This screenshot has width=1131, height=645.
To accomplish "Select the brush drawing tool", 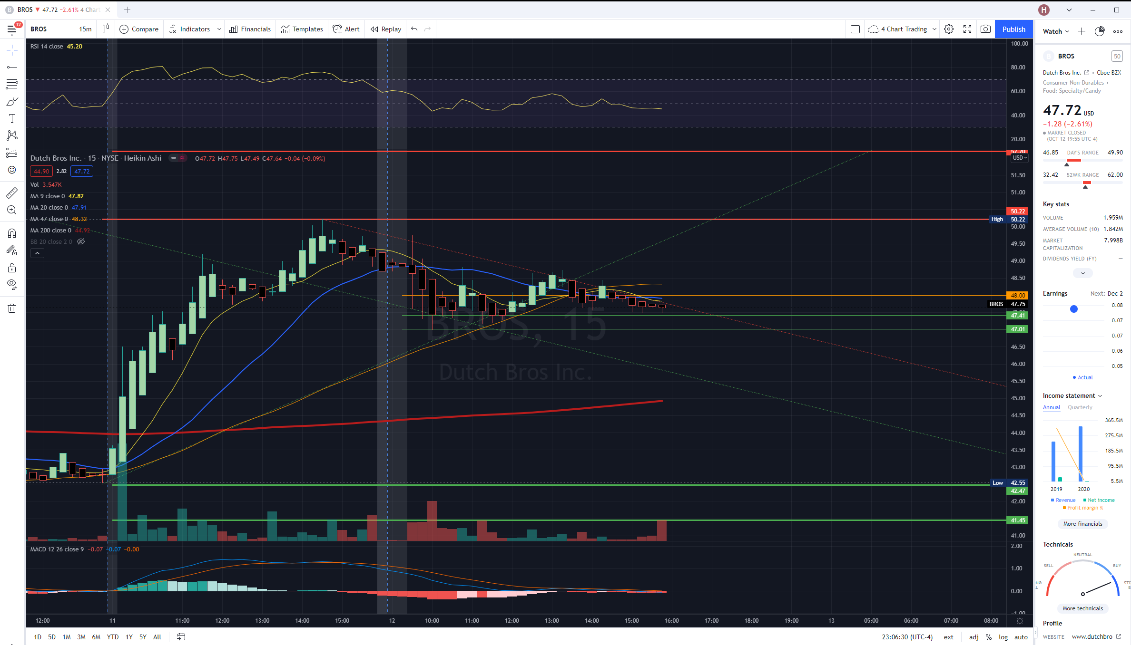I will [x=12, y=101].
